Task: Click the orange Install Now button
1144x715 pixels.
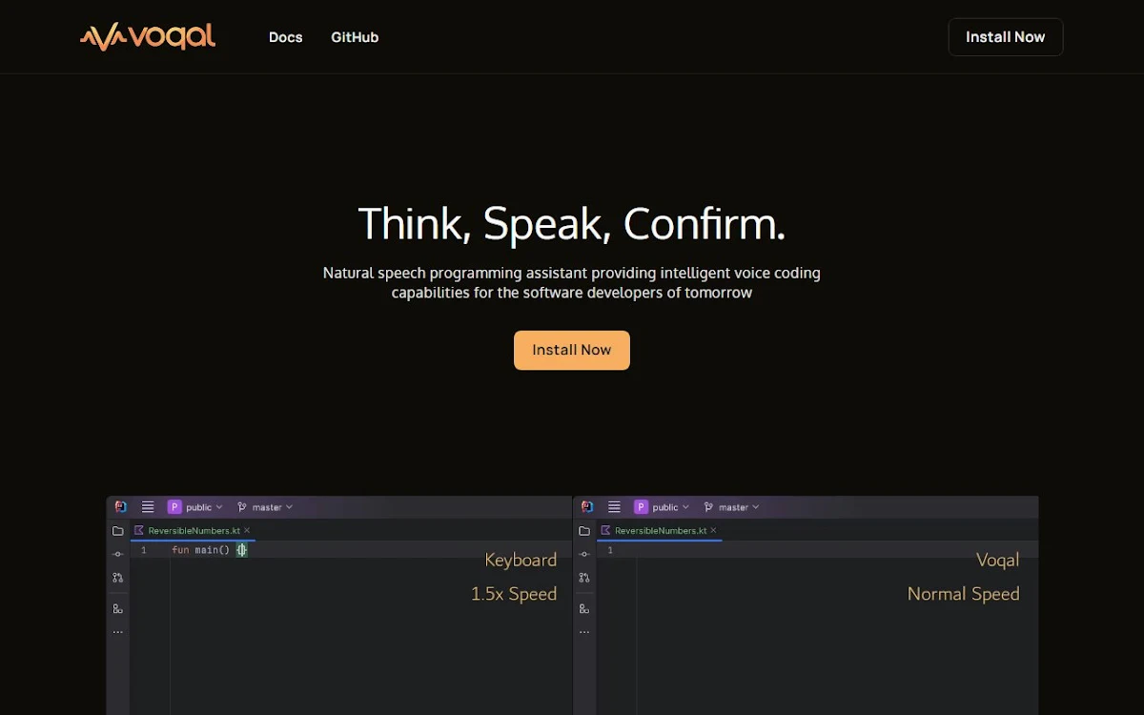Action: 572,350
